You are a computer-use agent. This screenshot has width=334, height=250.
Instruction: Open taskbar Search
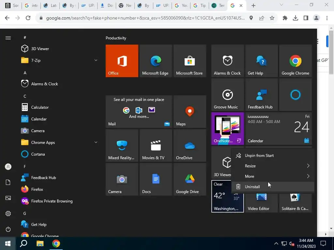(23, 243)
